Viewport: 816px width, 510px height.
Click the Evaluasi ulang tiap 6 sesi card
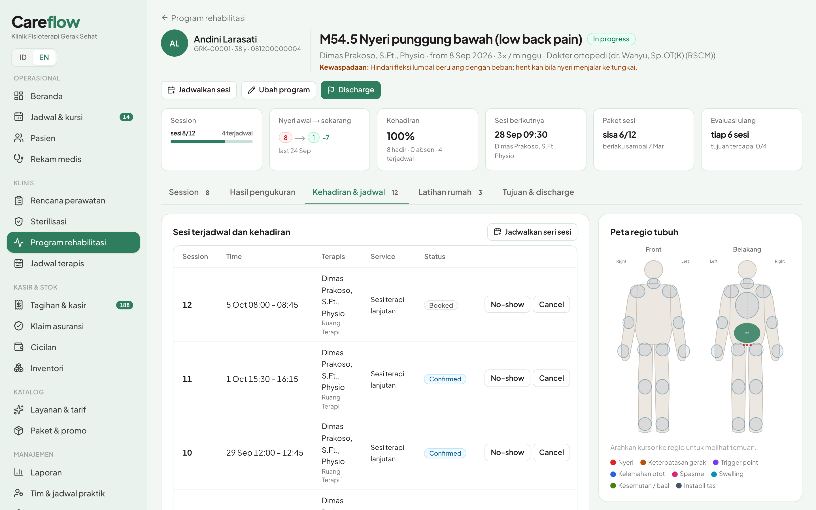coord(752,140)
